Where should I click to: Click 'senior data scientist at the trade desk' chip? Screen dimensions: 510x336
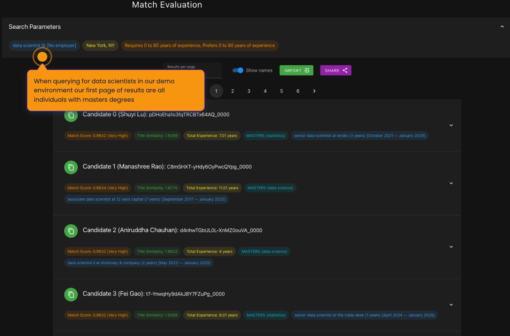coord(365,315)
